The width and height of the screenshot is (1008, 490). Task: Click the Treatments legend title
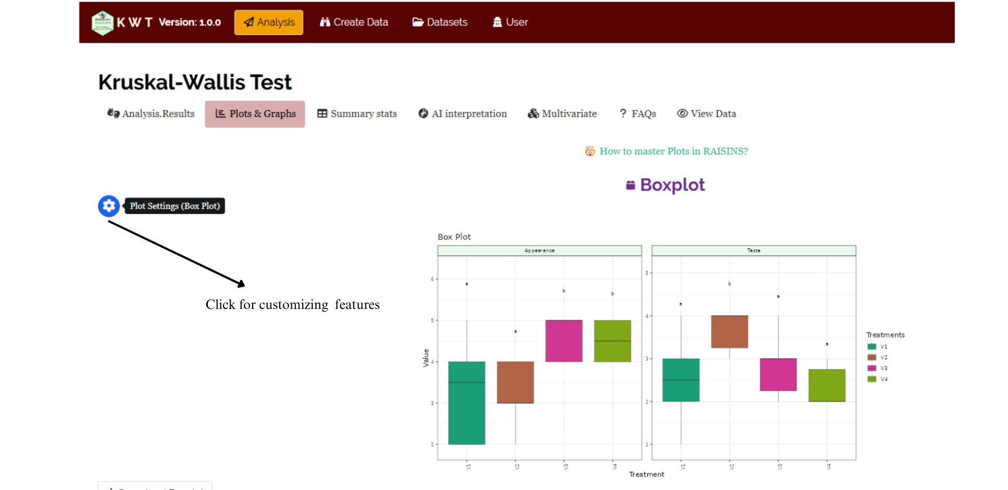[x=885, y=335]
